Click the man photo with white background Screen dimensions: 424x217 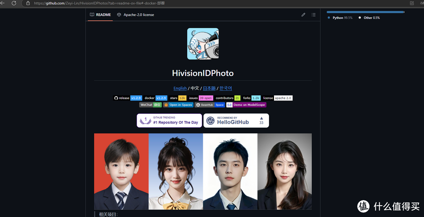[x=230, y=171]
